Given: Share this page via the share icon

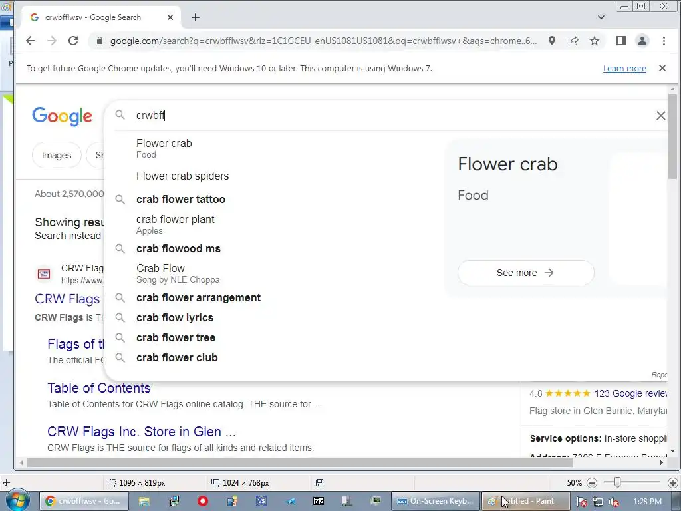Looking at the screenshot, I should [573, 41].
